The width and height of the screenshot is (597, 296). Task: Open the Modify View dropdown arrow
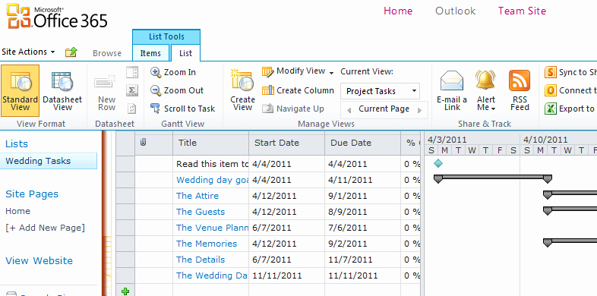click(x=331, y=73)
